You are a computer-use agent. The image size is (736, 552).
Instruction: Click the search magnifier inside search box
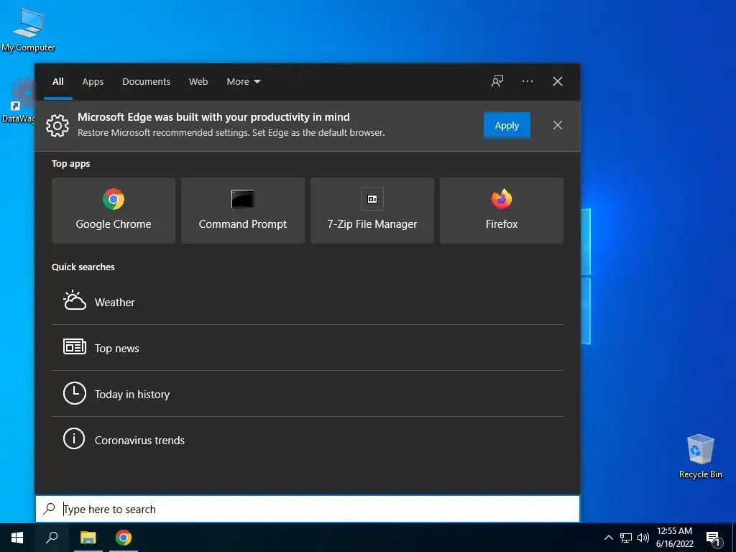click(50, 509)
